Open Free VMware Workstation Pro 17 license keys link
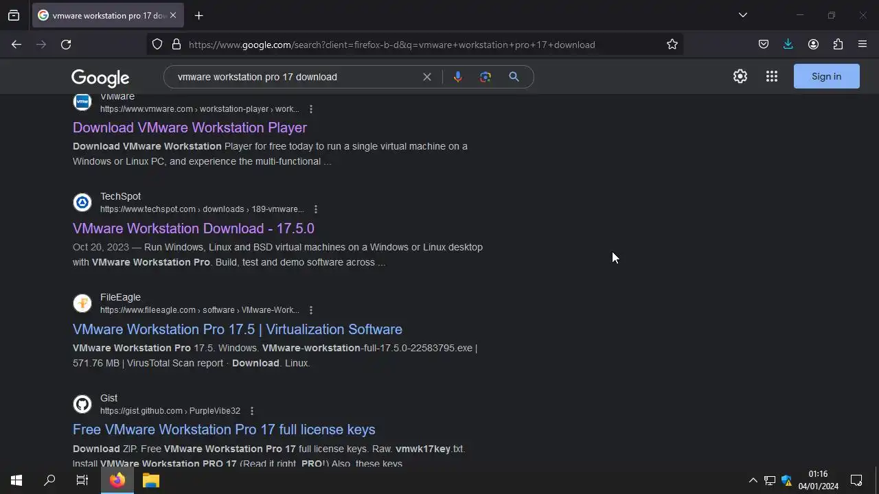 (x=224, y=430)
